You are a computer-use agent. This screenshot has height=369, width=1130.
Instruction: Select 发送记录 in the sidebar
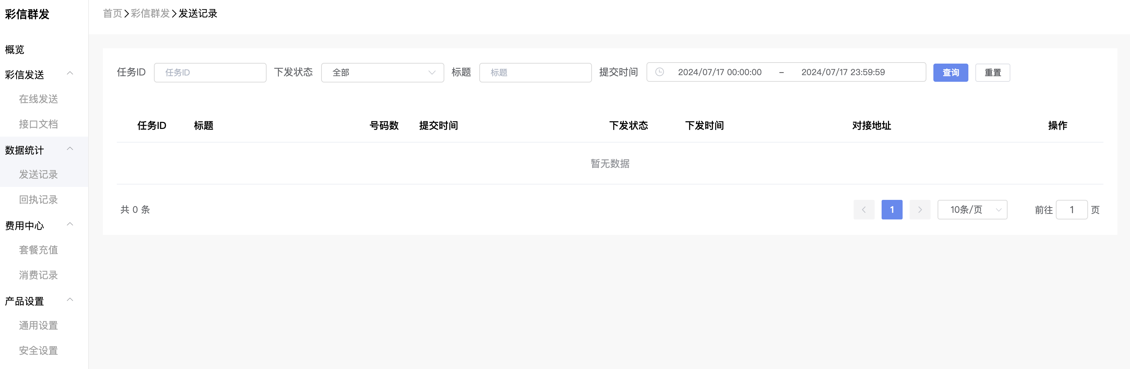tap(38, 174)
